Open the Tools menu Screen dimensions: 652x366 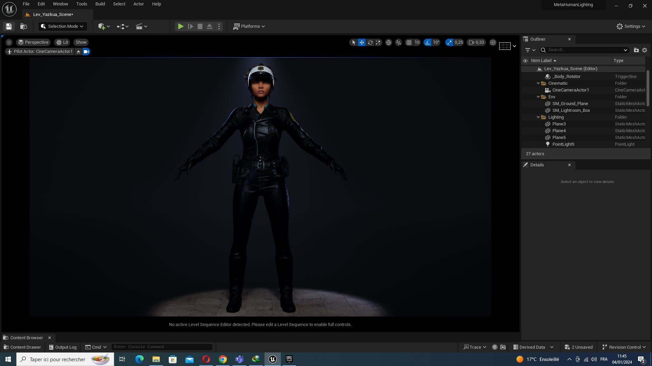[81, 4]
